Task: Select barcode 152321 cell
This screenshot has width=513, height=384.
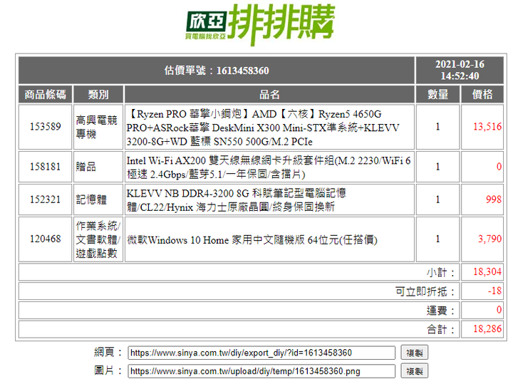Action: tap(45, 199)
